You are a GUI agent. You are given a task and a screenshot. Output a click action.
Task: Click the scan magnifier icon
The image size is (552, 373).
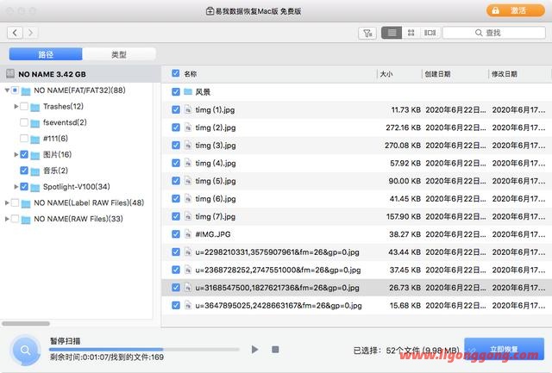tap(25, 350)
